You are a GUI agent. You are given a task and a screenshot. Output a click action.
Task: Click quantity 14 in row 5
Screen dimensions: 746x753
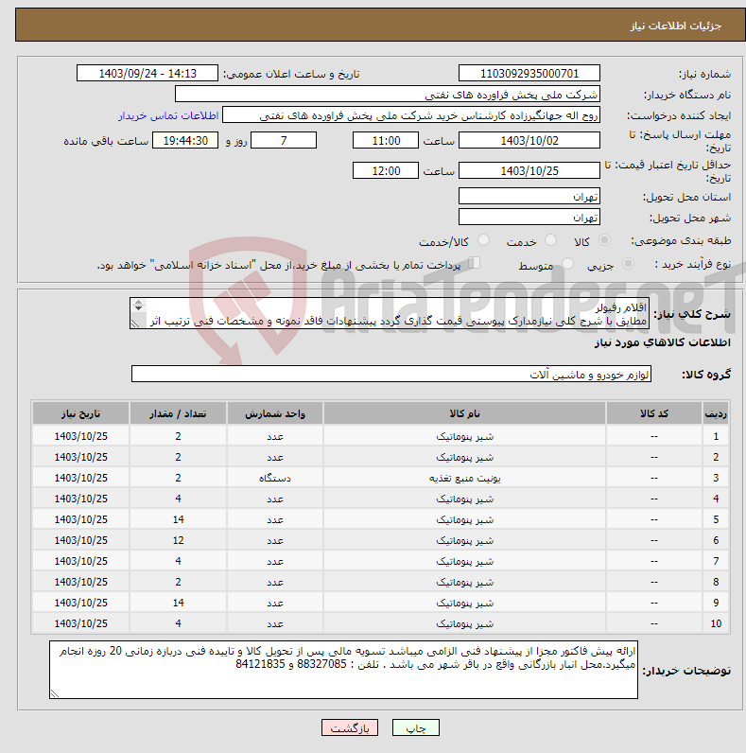178,519
